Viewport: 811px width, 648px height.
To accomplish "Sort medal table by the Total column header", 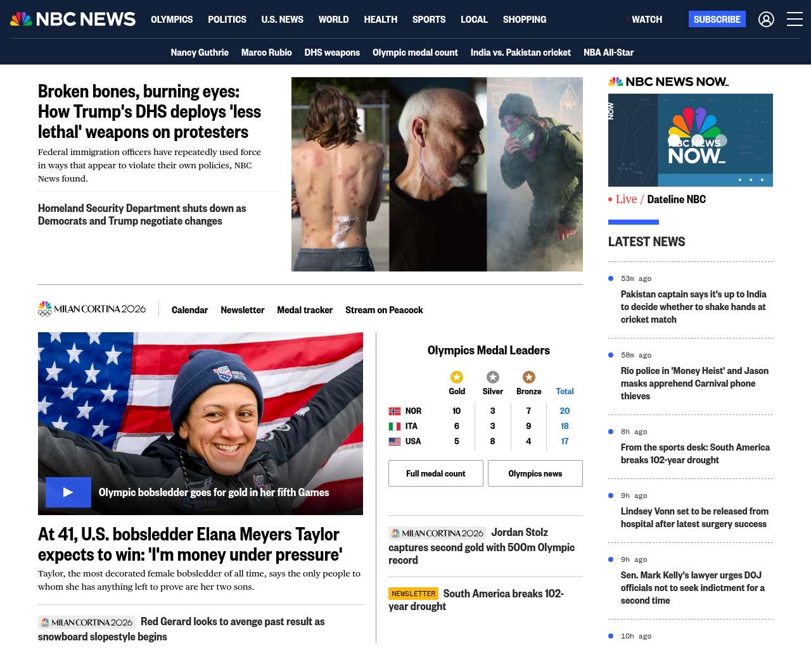I will [565, 392].
